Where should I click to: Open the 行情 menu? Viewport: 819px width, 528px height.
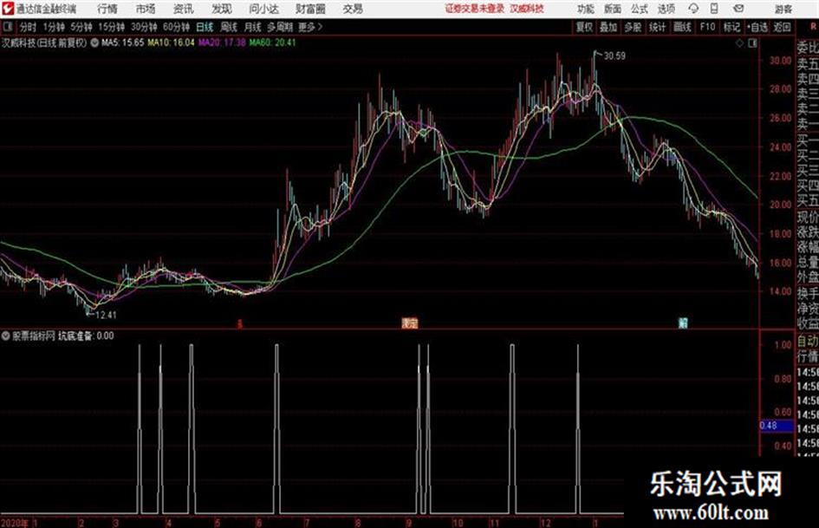(x=107, y=9)
